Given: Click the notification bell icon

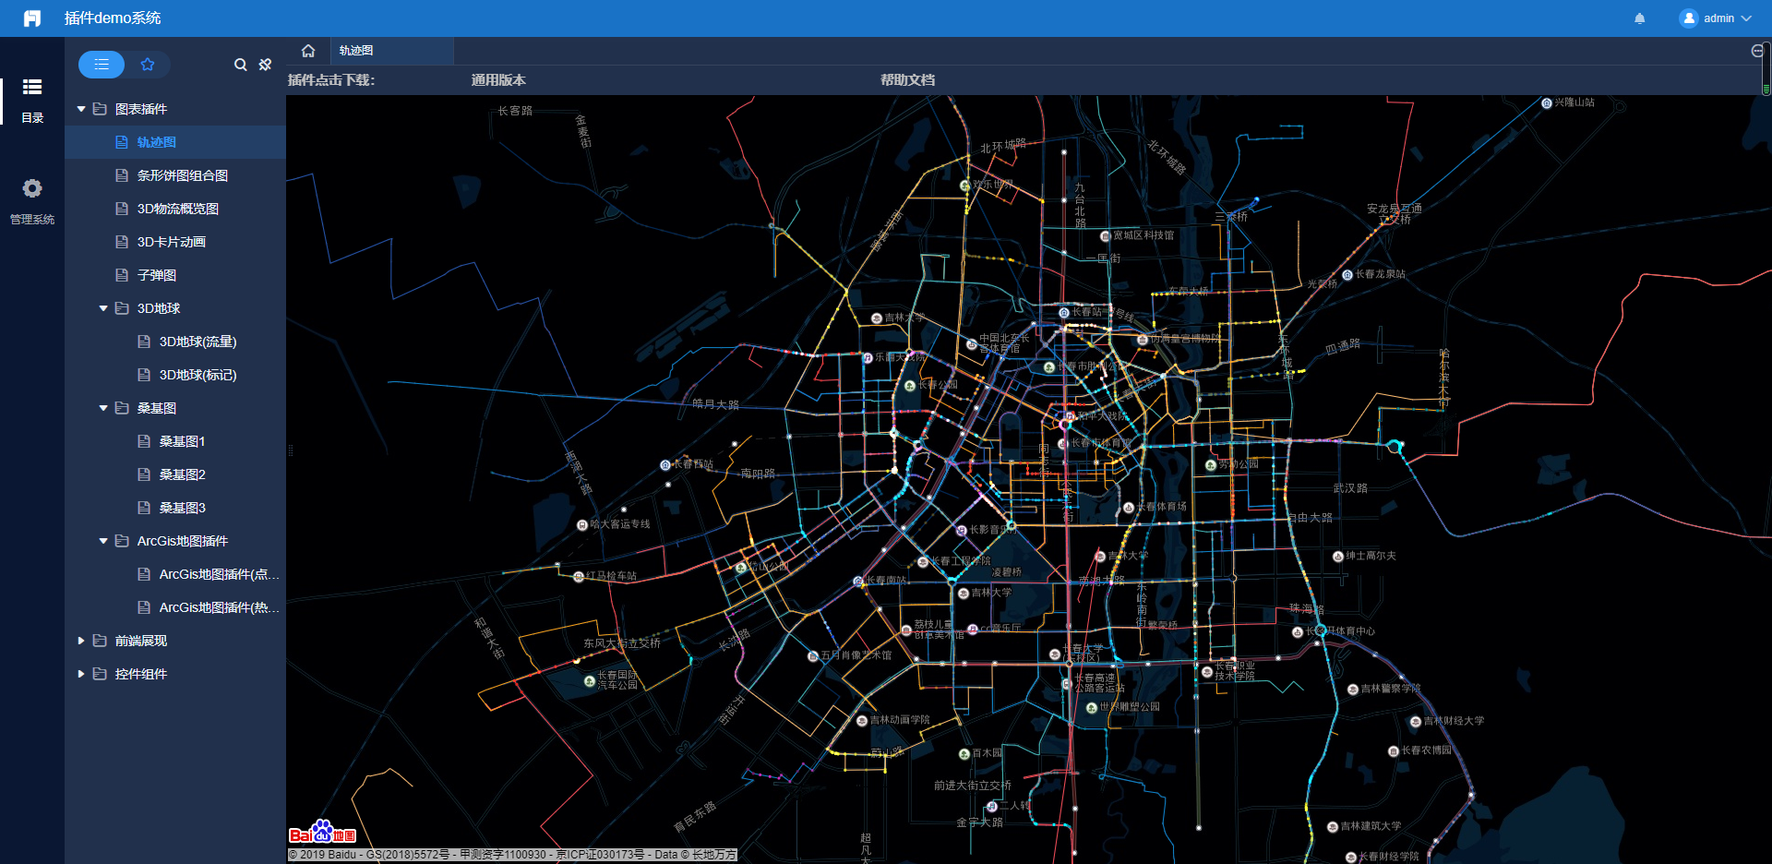Looking at the screenshot, I should [x=1639, y=18].
